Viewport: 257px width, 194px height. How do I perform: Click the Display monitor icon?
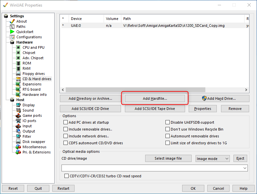click(x=18, y=105)
